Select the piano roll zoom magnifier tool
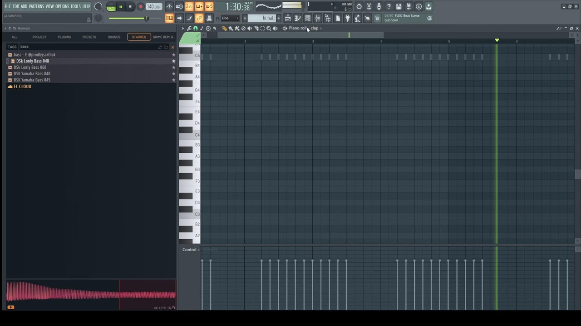Screen dimensions: 581x326 pos(269,28)
